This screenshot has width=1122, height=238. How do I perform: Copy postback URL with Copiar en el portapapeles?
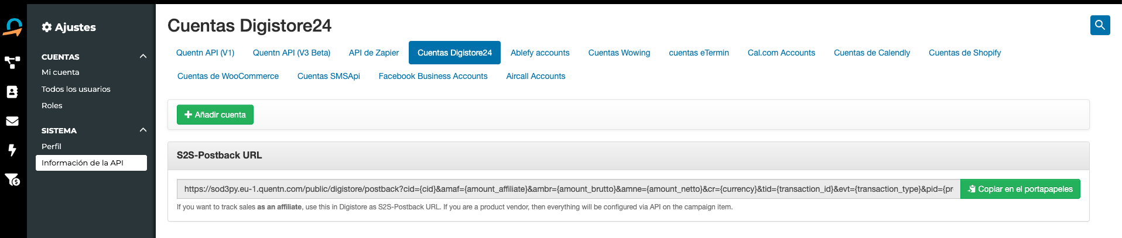[x=1020, y=189]
